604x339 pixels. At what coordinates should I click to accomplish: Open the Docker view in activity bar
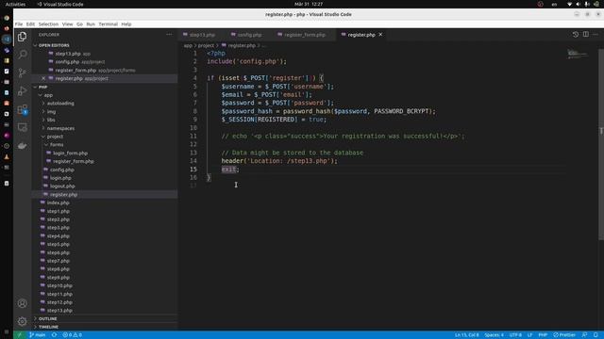23,146
